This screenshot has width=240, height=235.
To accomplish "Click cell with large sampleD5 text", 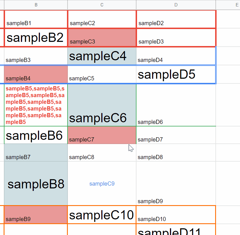I will tap(176, 75).
